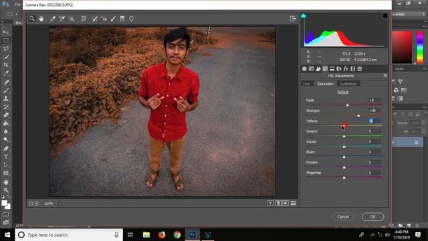Switch to the Luminance tab
Screen dimensions: 428x241
(x=348, y=84)
